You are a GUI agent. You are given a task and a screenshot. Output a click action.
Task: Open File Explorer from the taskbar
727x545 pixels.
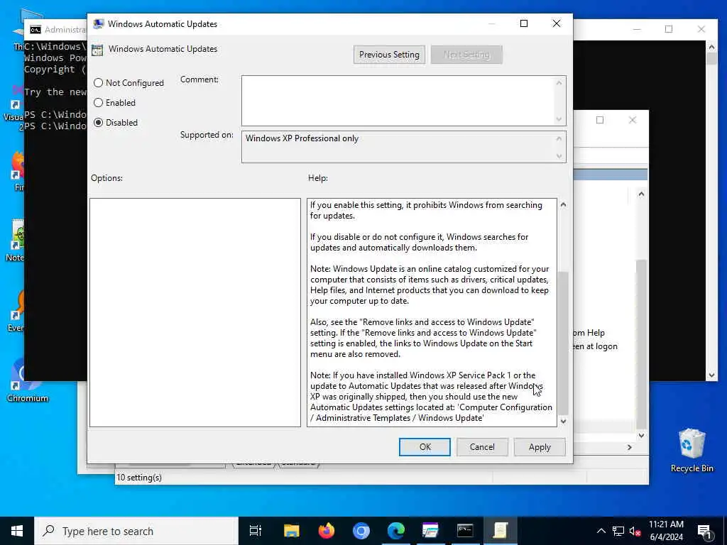pos(292,531)
